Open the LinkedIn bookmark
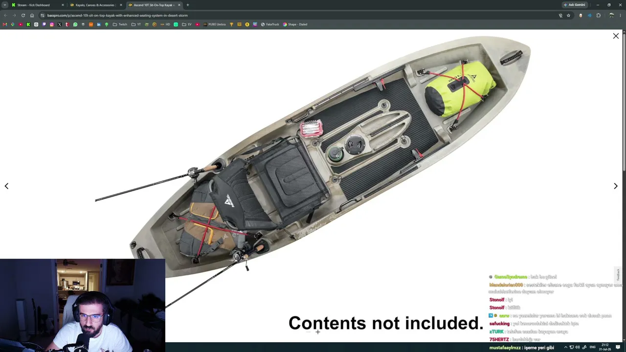This screenshot has height=352, width=626. pyautogui.click(x=99, y=24)
